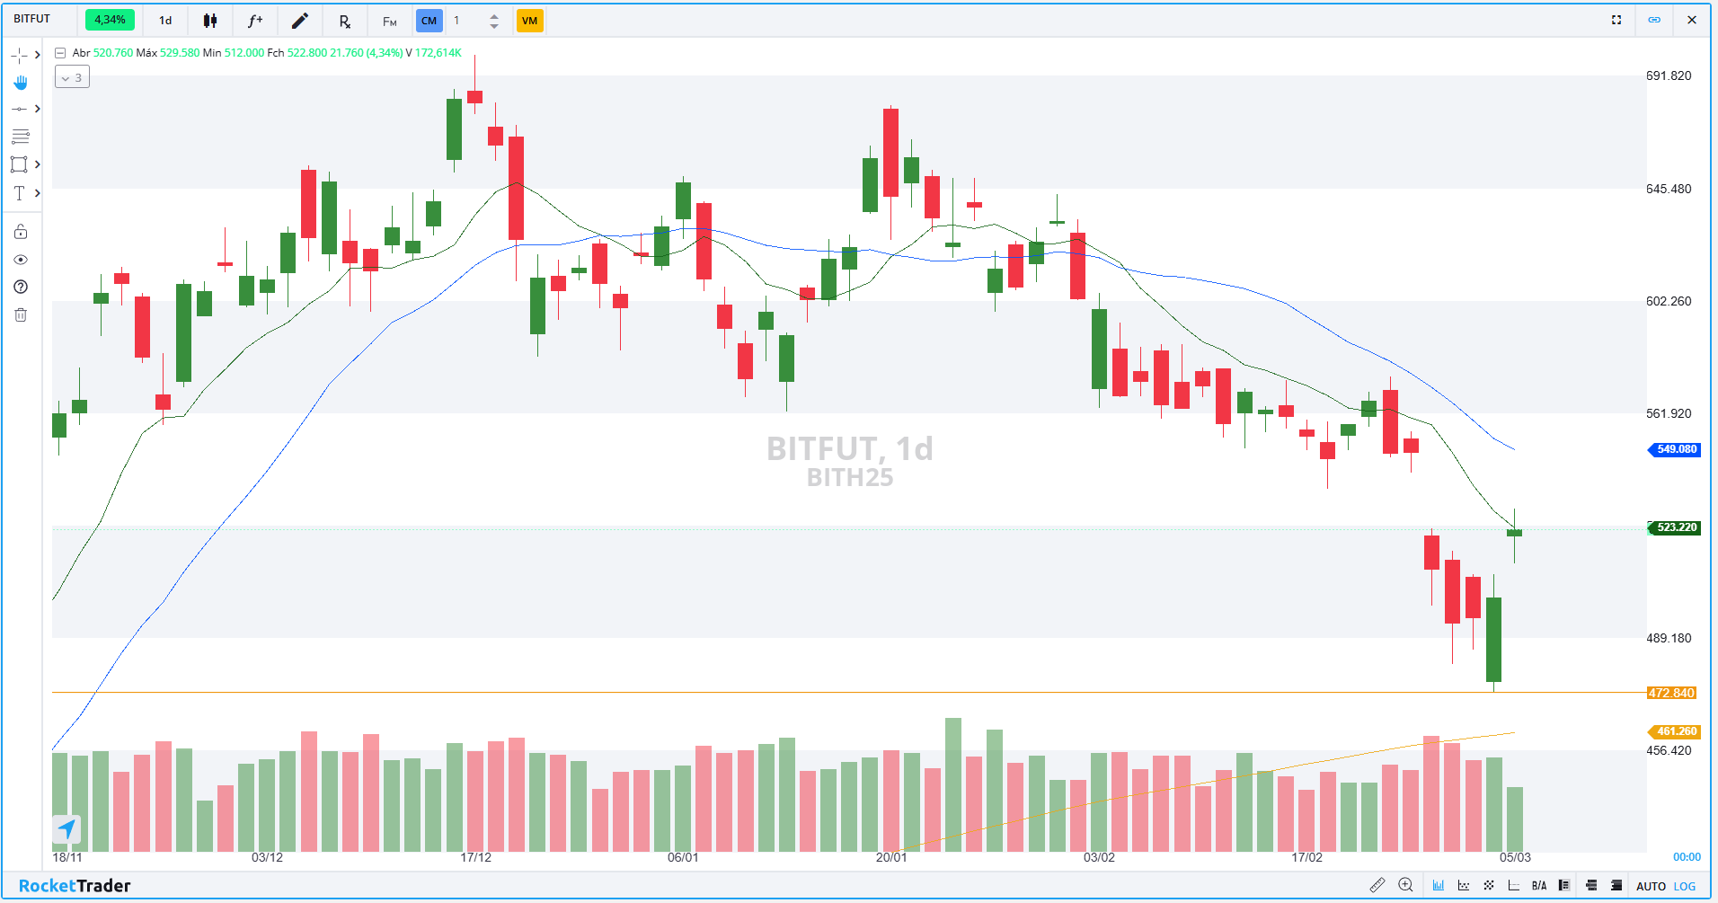Open the add indicator f+ button
The image size is (1718, 903).
click(255, 21)
